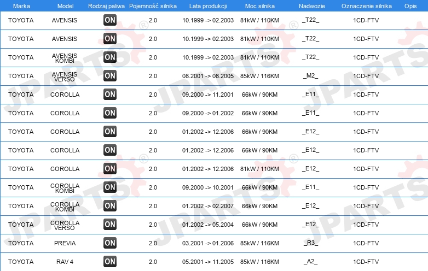This screenshot has height=271, width=428.
Task: Click ON icon in COROLLA KOMBI _E12_ row
Action: 110,205
